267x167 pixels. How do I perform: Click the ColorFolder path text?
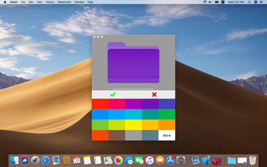click(133, 89)
